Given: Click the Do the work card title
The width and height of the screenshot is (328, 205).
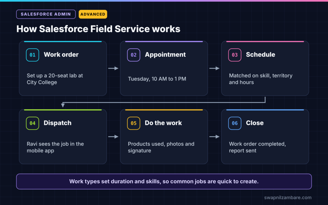Looking at the screenshot, I should pos(163,123).
